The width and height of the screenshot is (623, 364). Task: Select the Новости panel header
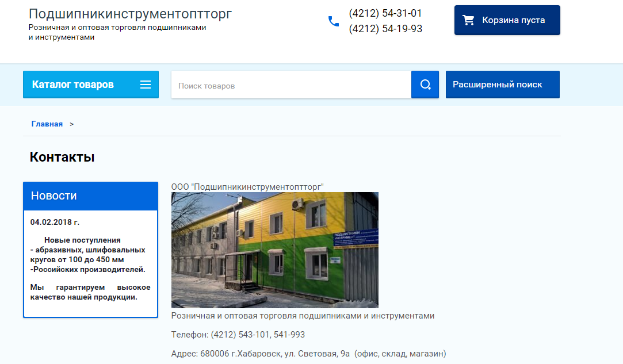[90, 196]
